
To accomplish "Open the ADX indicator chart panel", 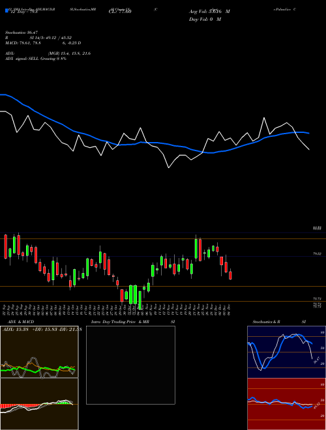I will click(39, 352).
